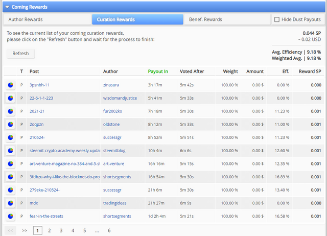Click the 3h 17m payout time
Viewport: 327px width, 236px height.
155,85
